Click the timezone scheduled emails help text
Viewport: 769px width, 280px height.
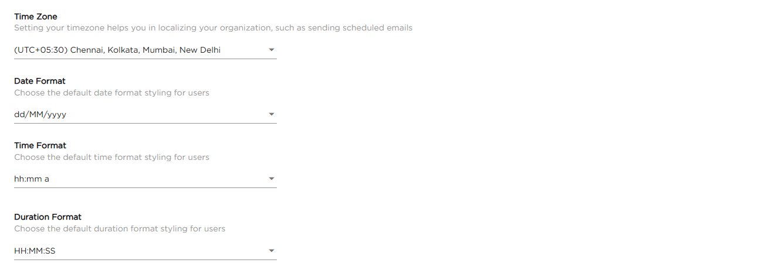pyautogui.click(x=213, y=28)
